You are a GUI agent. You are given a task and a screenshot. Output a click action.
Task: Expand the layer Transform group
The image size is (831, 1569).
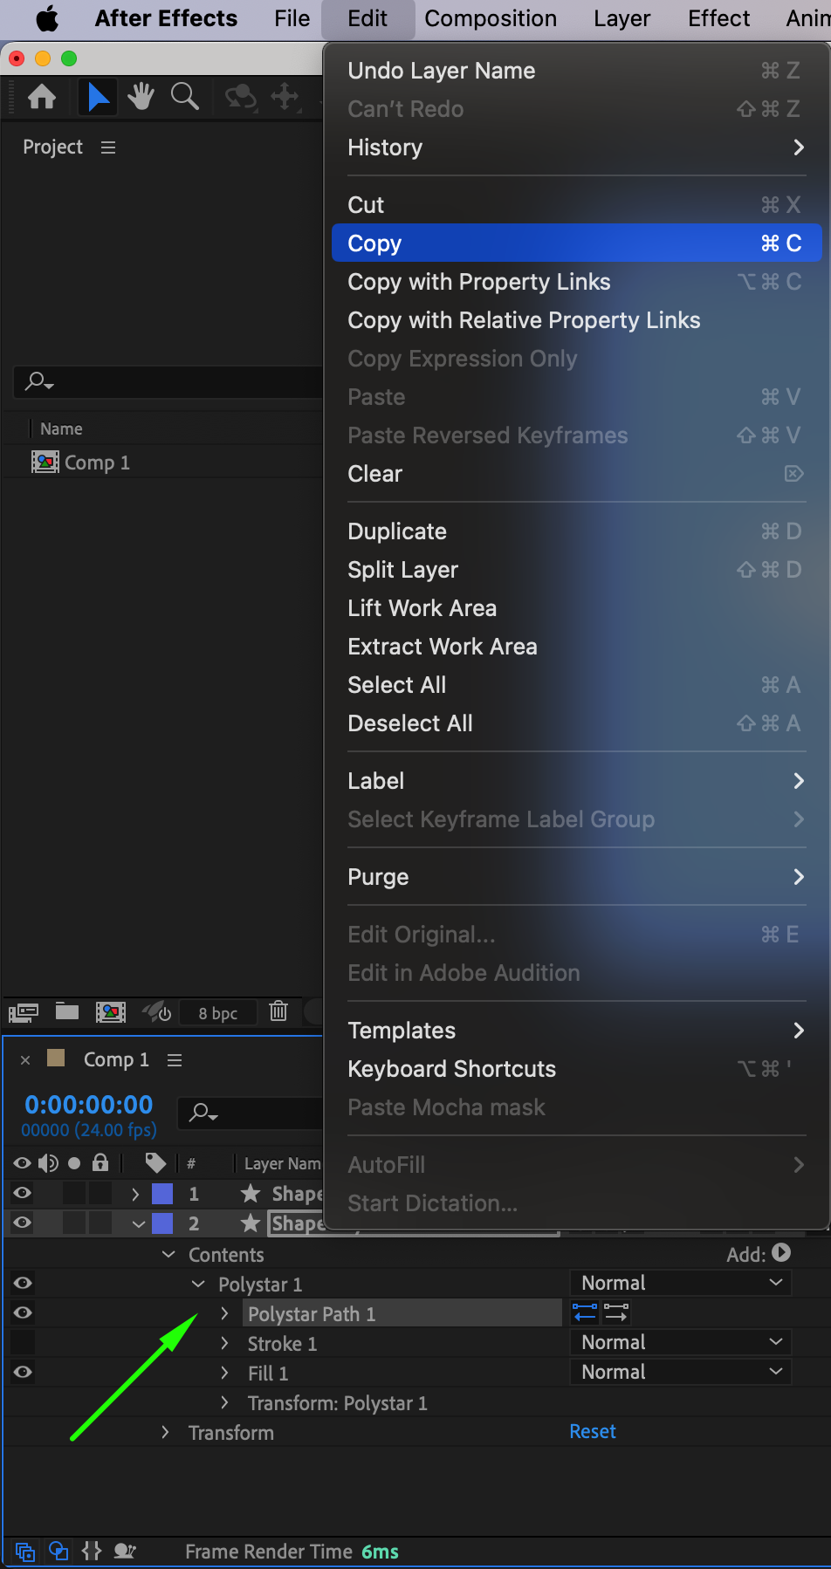(166, 1432)
